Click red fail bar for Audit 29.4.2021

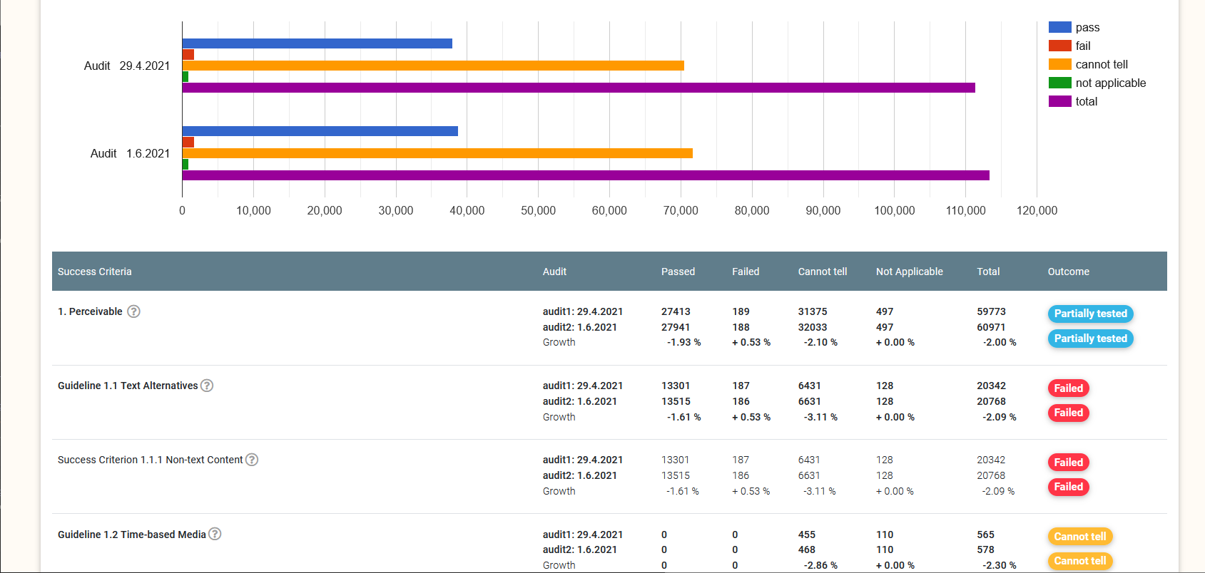pyautogui.click(x=188, y=54)
